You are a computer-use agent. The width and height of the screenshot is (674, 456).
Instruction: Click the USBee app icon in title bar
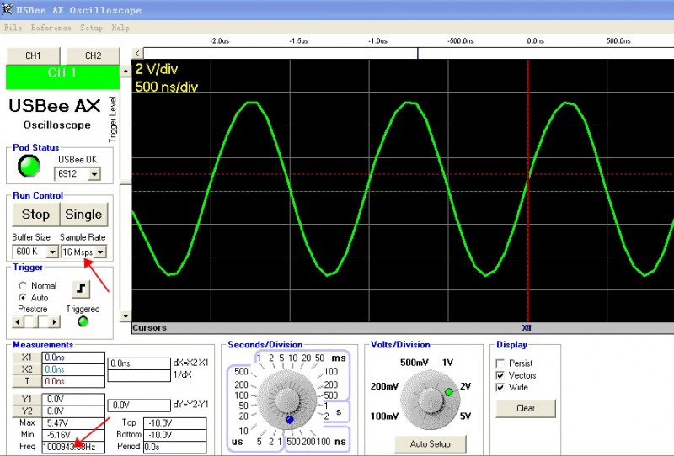(8, 10)
